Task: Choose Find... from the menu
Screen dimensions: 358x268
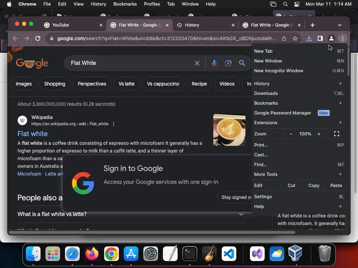Action: point(299,165)
